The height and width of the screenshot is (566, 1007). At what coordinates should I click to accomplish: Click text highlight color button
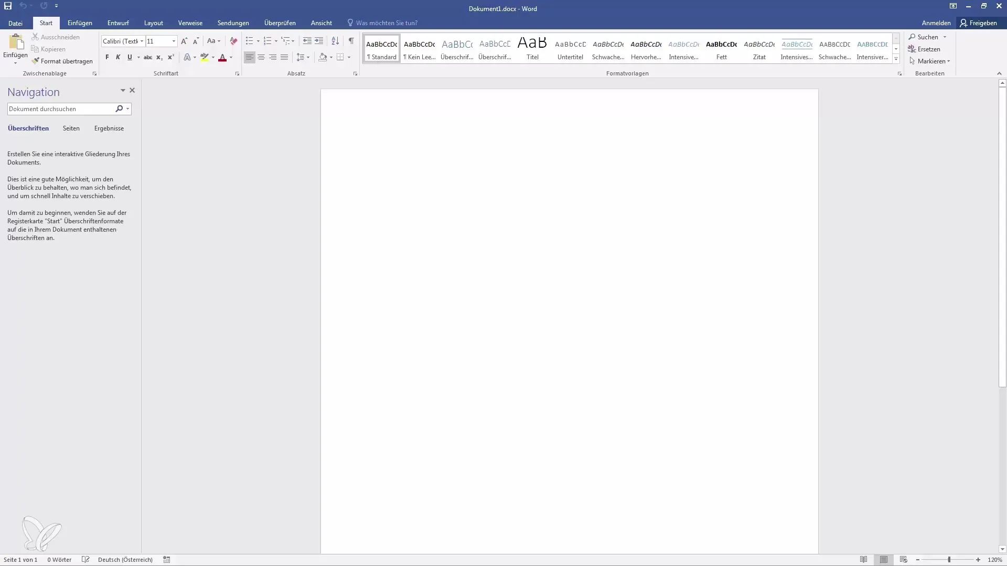click(x=205, y=57)
